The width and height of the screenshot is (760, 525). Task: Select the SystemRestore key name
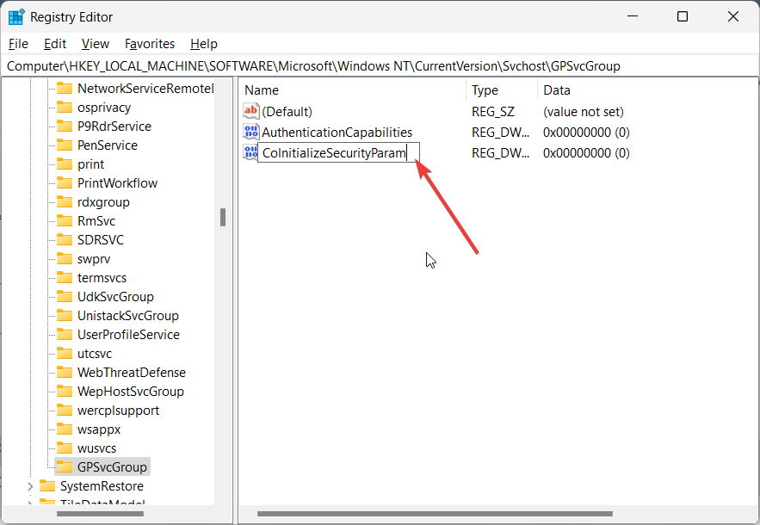click(x=102, y=485)
